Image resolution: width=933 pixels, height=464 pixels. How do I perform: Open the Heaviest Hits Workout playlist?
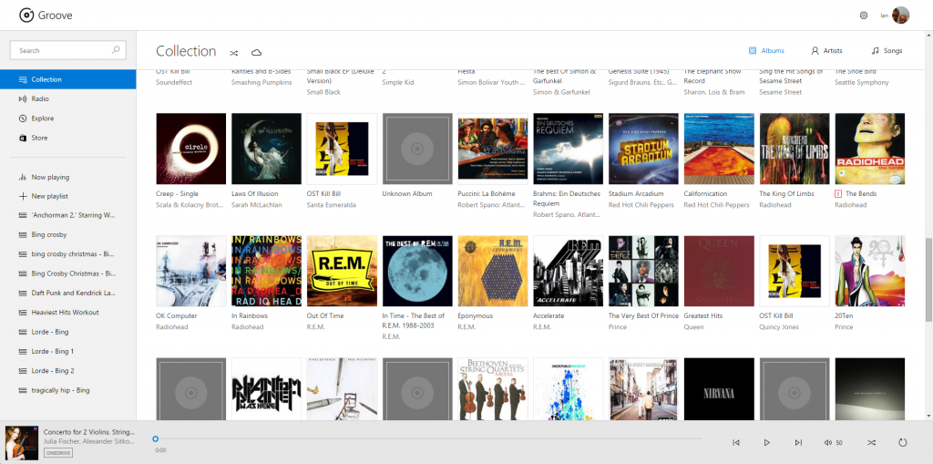(67, 312)
